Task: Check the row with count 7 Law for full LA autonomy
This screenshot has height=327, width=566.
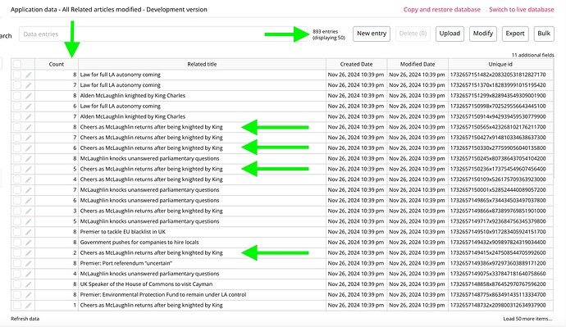Action: pyautogui.click(x=17, y=85)
